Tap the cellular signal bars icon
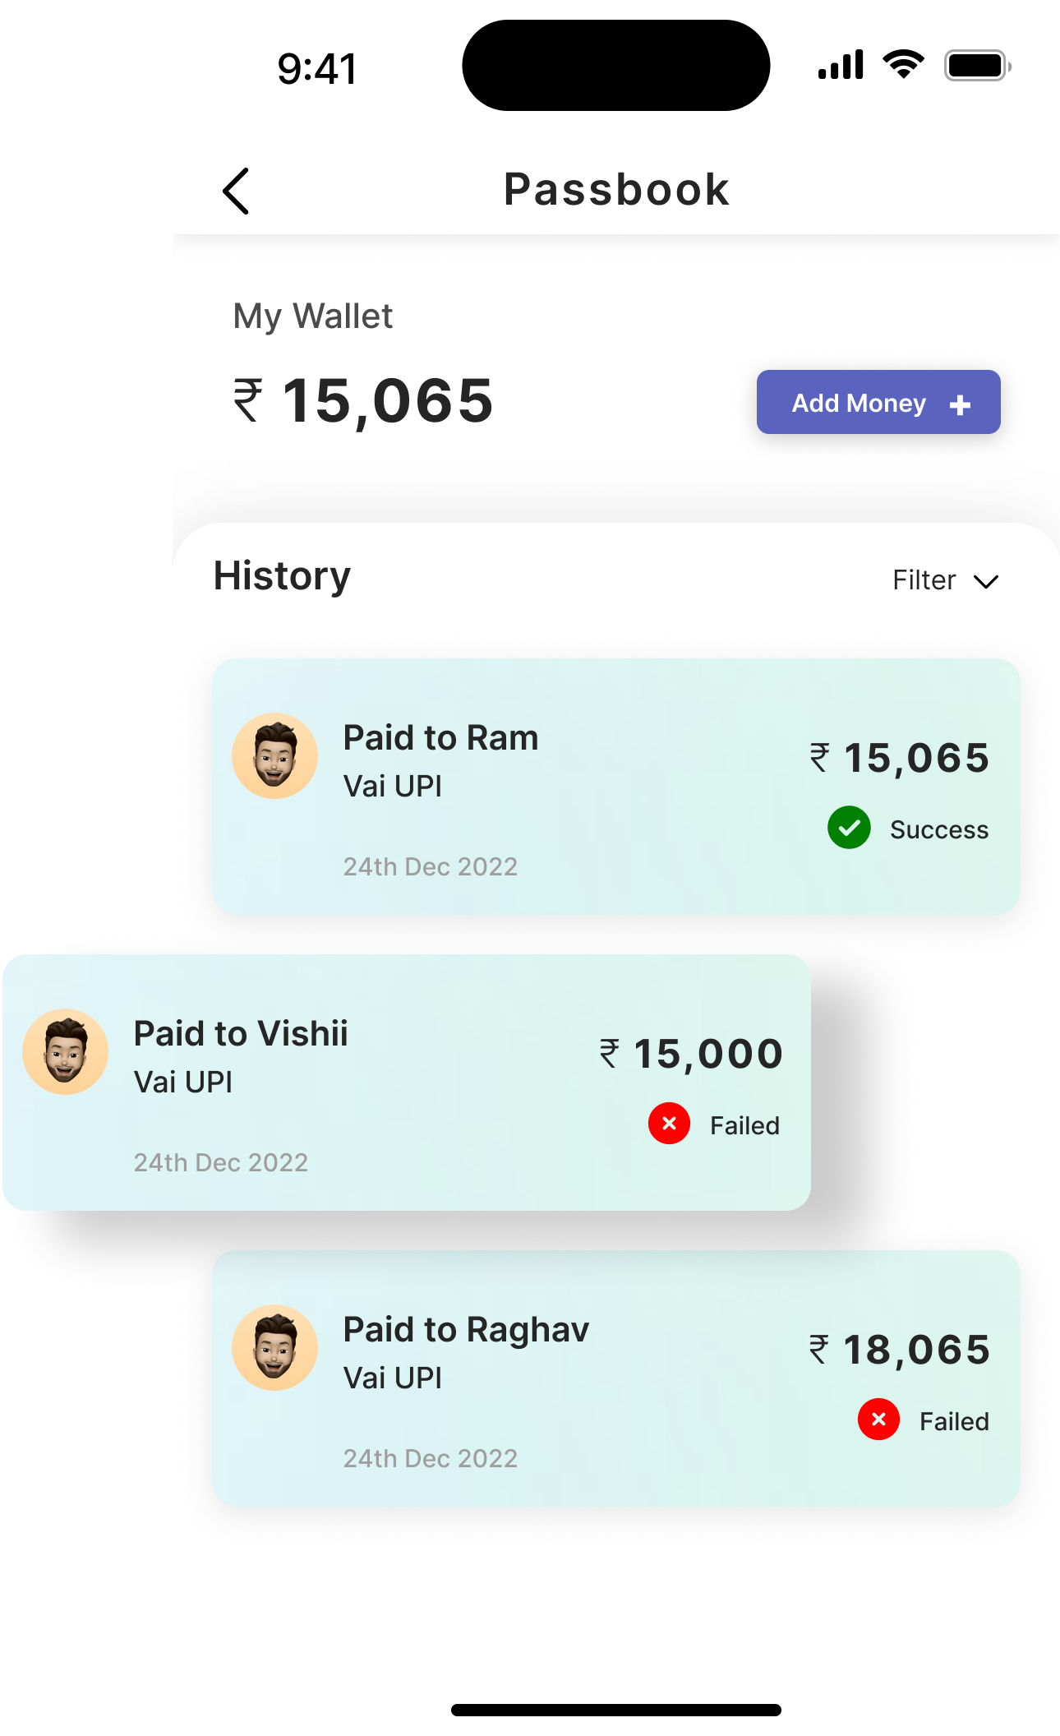Screen dimensions: 1060x1736 point(841,64)
